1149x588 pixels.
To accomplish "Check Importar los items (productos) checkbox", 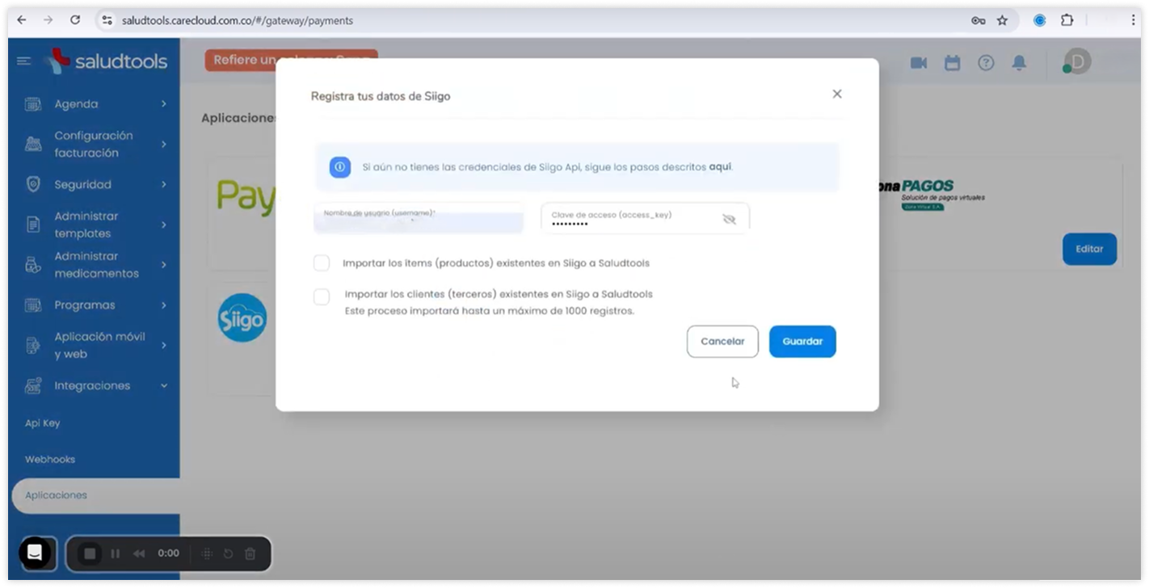I will click(x=322, y=262).
